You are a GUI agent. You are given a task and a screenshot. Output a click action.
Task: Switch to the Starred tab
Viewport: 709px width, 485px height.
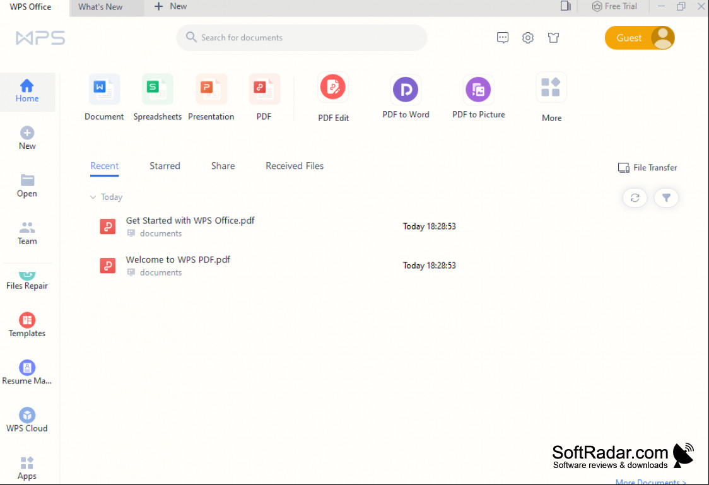click(165, 166)
